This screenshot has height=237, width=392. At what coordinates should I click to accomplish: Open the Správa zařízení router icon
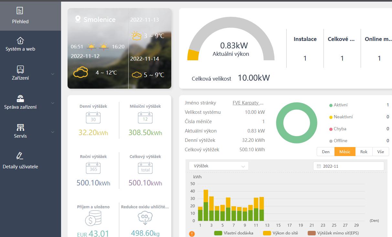(20, 98)
